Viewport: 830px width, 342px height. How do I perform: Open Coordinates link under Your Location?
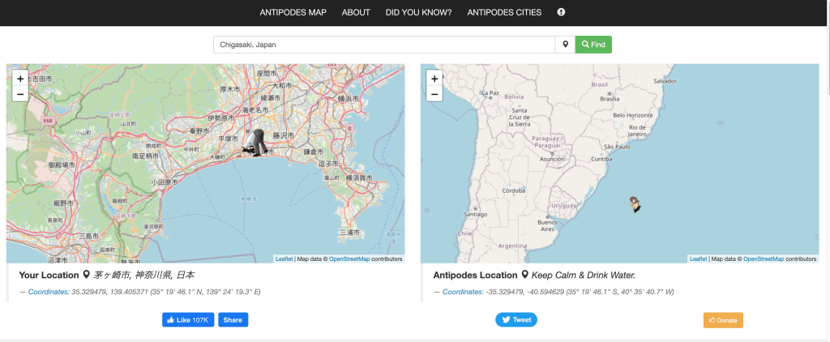click(x=49, y=292)
